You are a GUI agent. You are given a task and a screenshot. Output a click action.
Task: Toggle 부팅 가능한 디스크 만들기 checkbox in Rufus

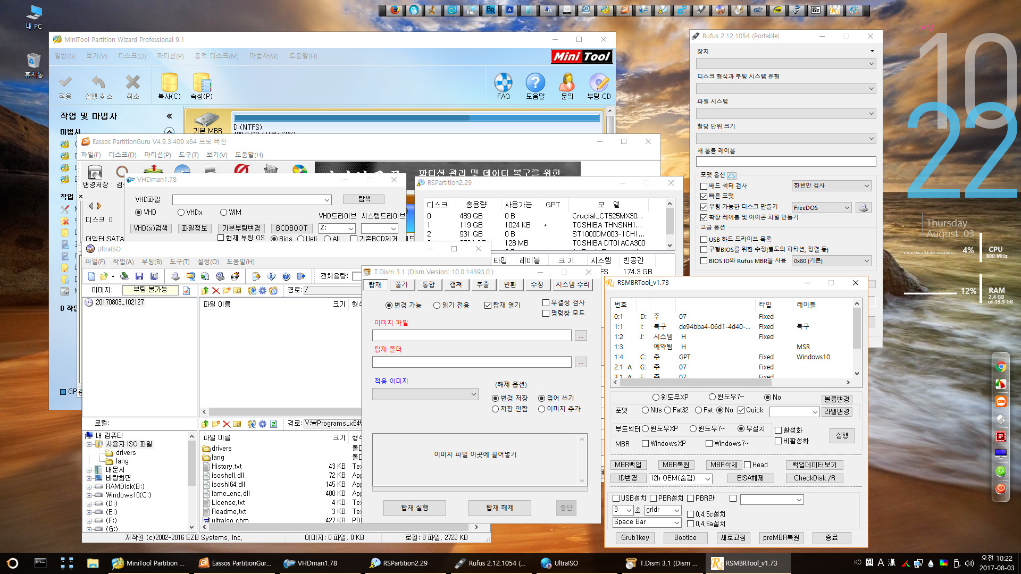click(704, 207)
